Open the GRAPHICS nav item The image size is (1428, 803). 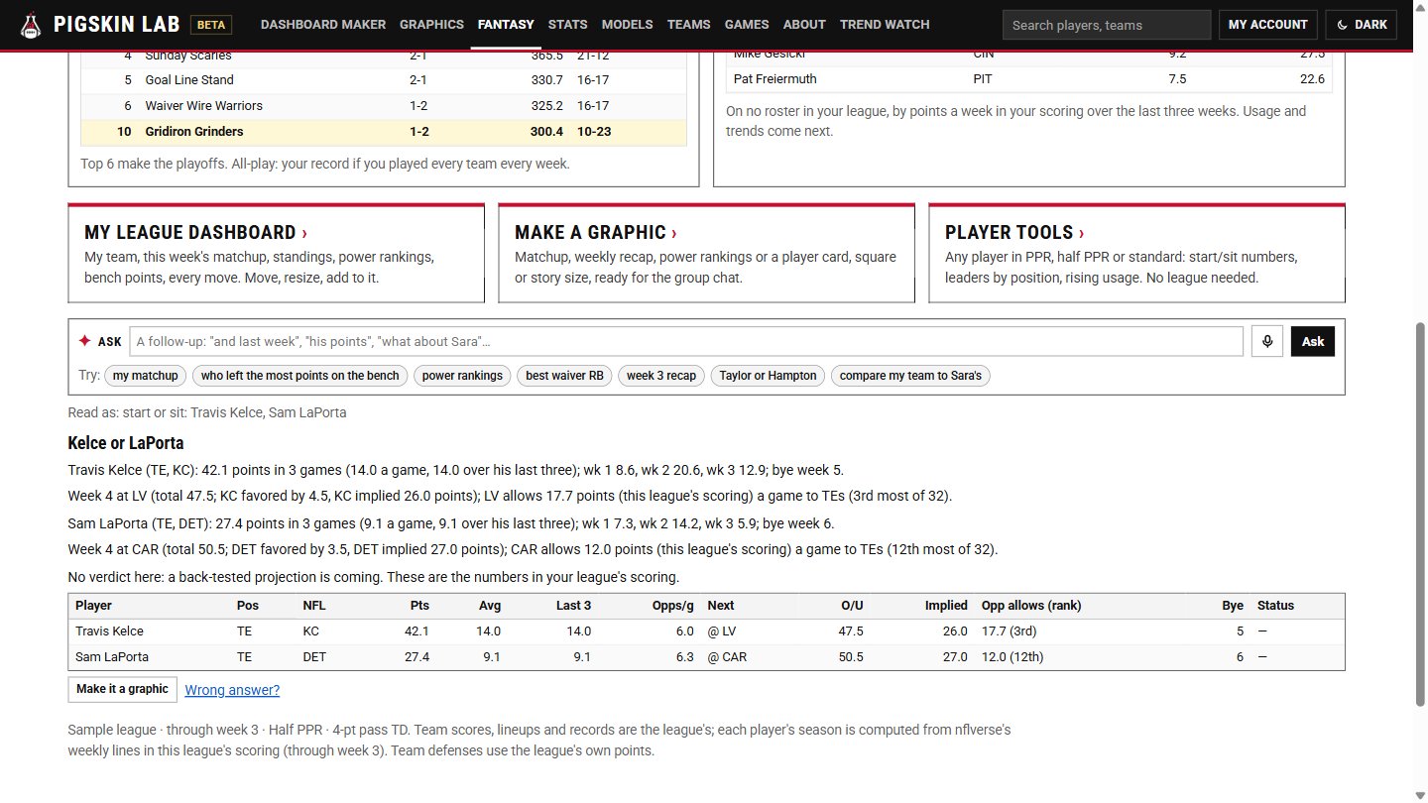(431, 24)
